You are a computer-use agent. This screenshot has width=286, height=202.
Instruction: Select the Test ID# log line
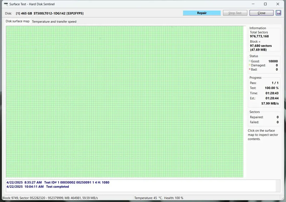coord(77,182)
